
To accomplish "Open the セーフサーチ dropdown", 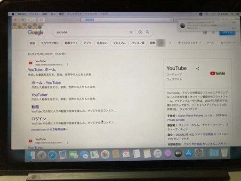I will click(x=229, y=42).
